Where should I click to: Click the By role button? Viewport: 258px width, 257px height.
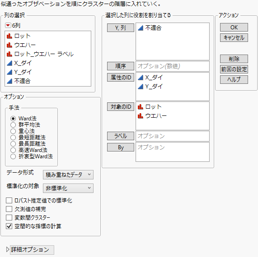[121, 147]
